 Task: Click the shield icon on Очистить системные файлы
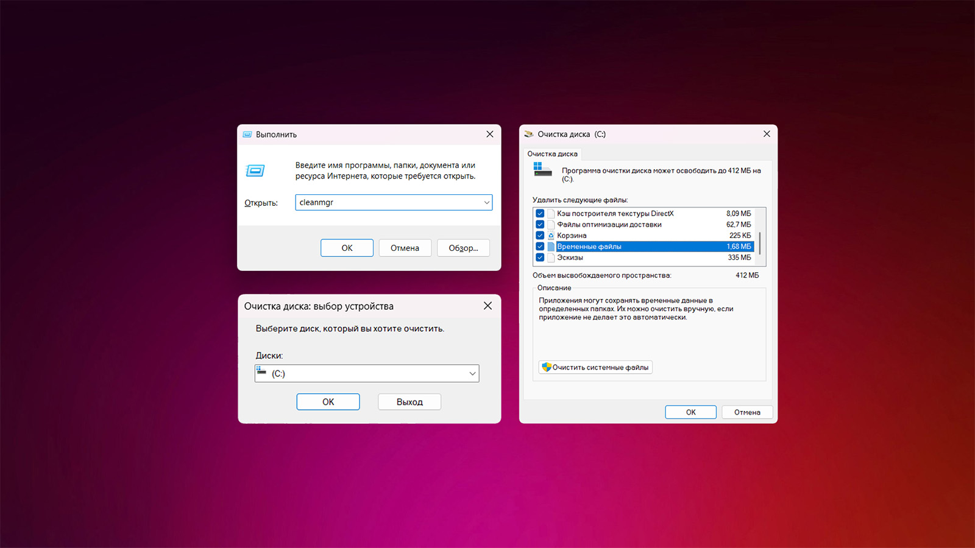[547, 367]
